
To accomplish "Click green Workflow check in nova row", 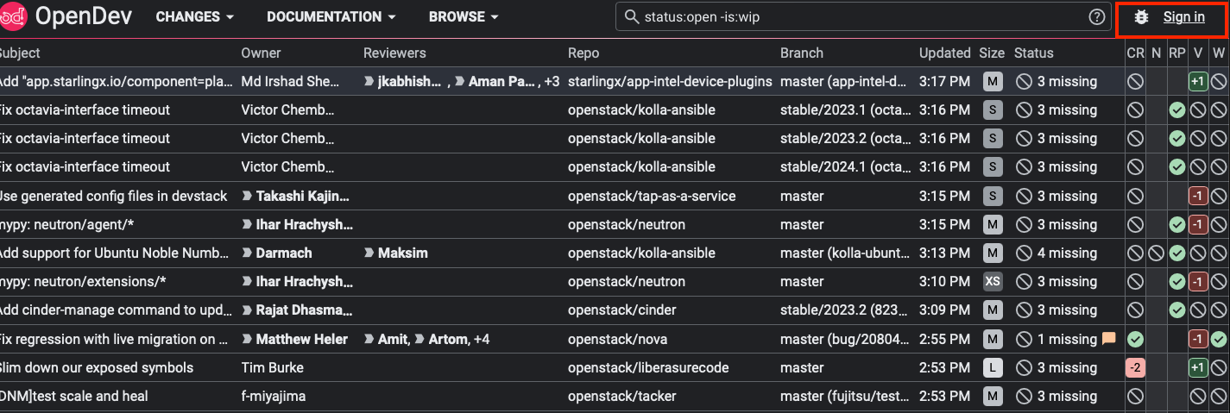I will point(1218,340).
